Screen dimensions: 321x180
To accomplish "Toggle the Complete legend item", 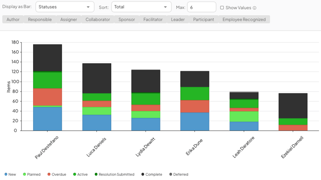I will [x=152, y=174].
